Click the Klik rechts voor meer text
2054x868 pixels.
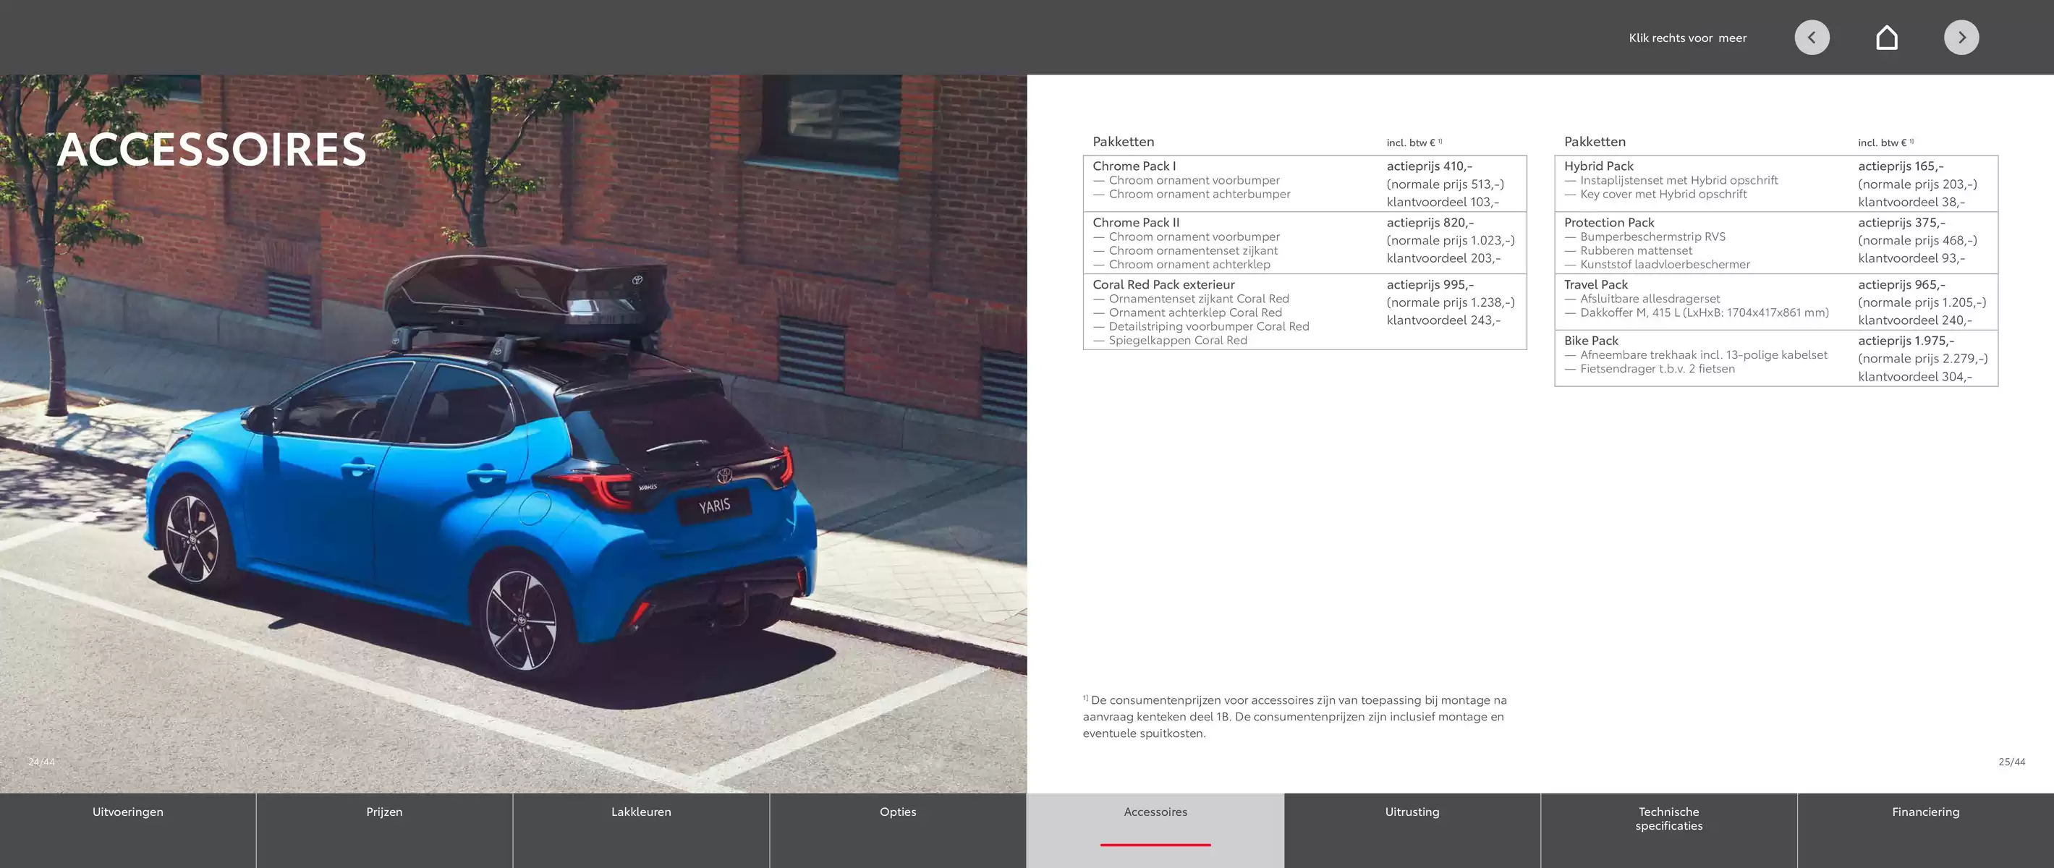(x=1687, y=38)
